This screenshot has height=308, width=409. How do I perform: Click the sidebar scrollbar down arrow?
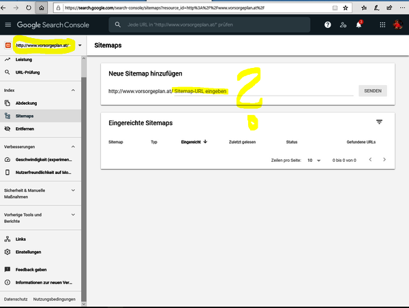84,304
